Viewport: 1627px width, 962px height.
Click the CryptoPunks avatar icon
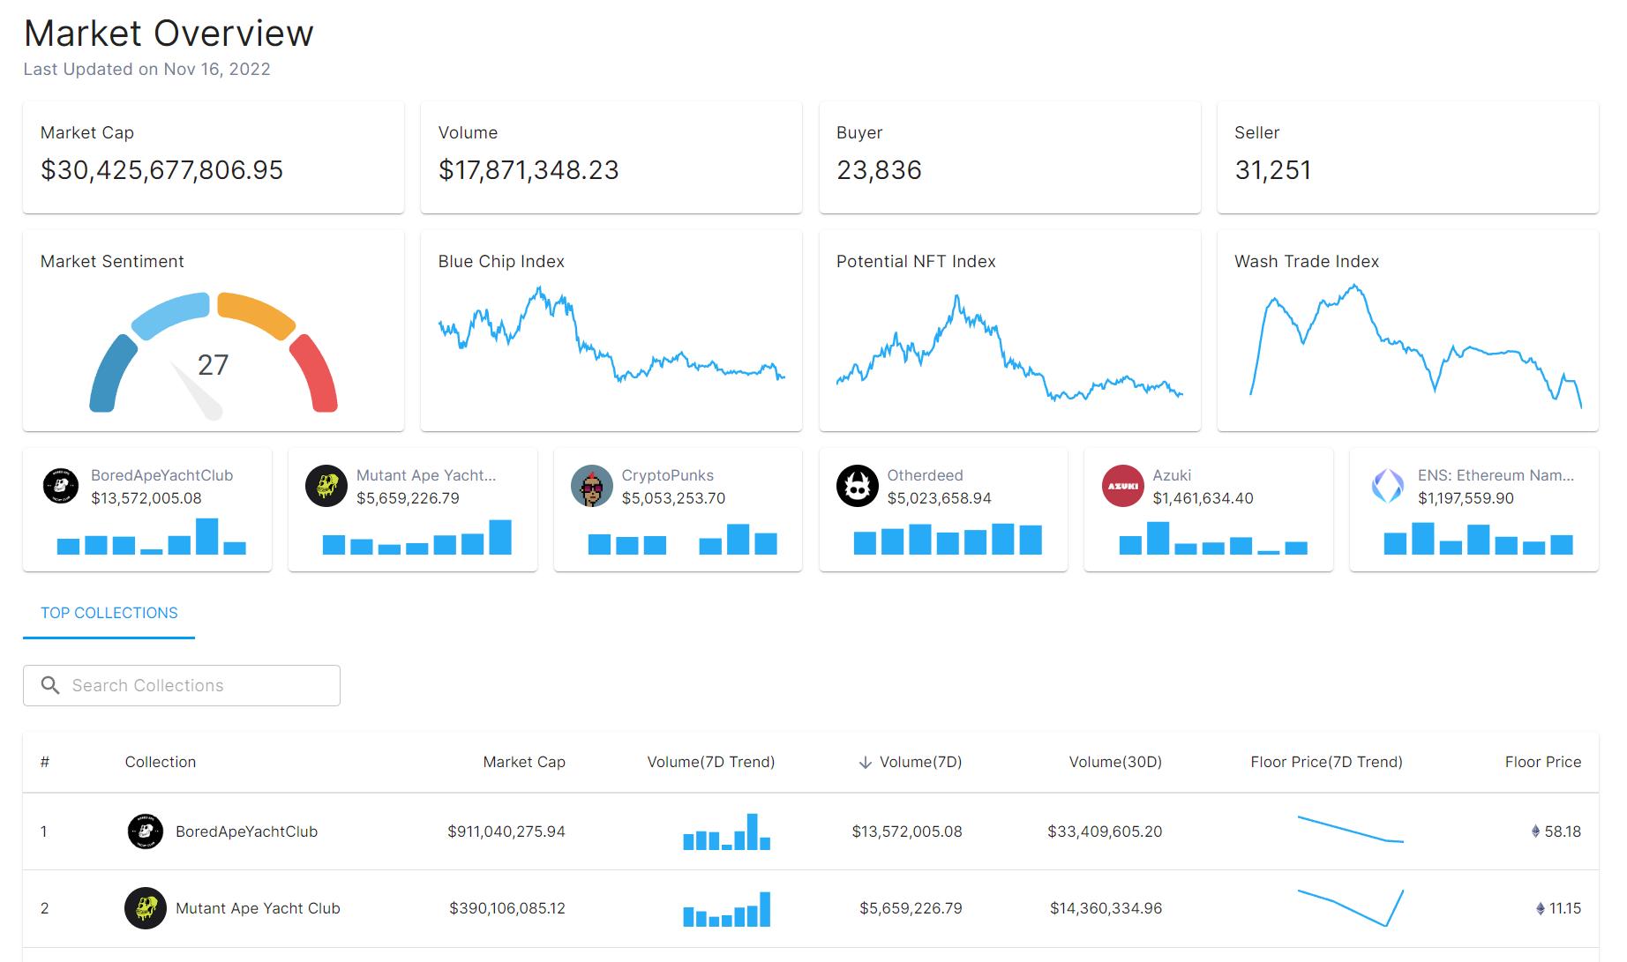pos(592,486)
